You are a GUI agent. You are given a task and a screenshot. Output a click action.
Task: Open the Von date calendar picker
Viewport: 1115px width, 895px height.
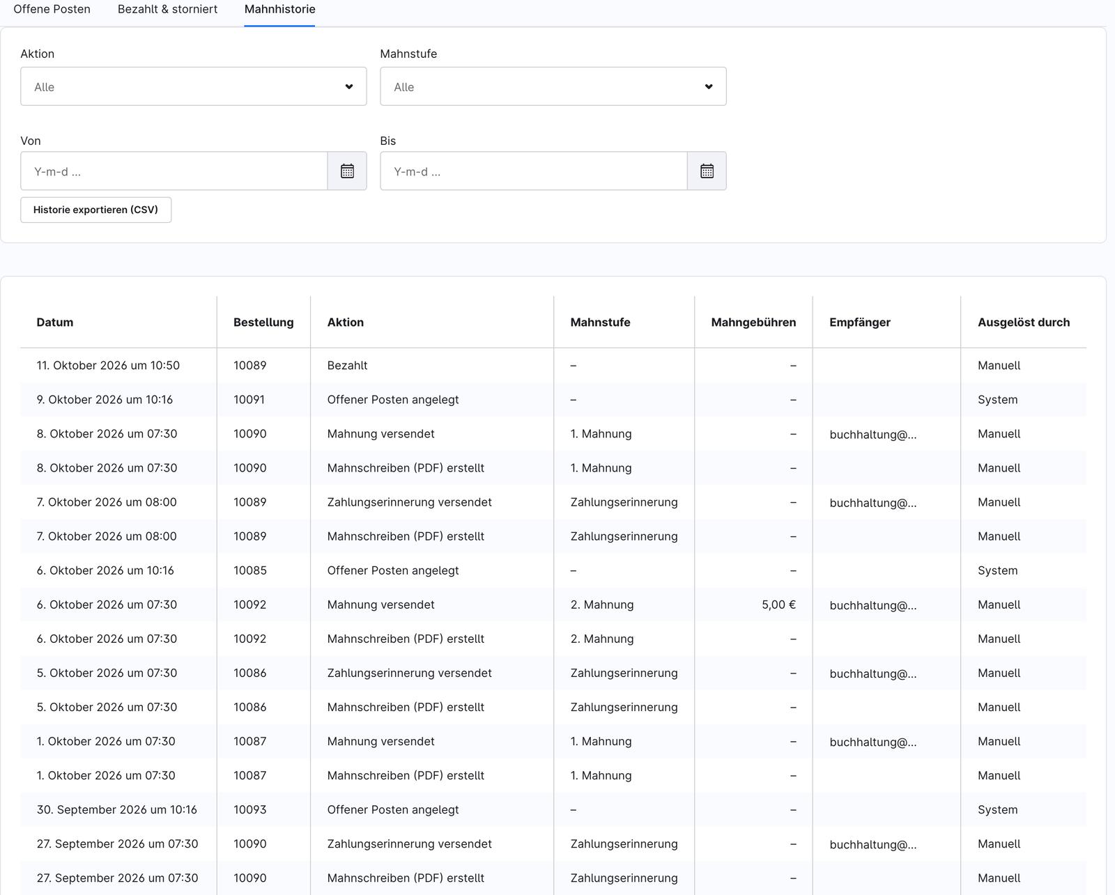(x=347, y=171)
